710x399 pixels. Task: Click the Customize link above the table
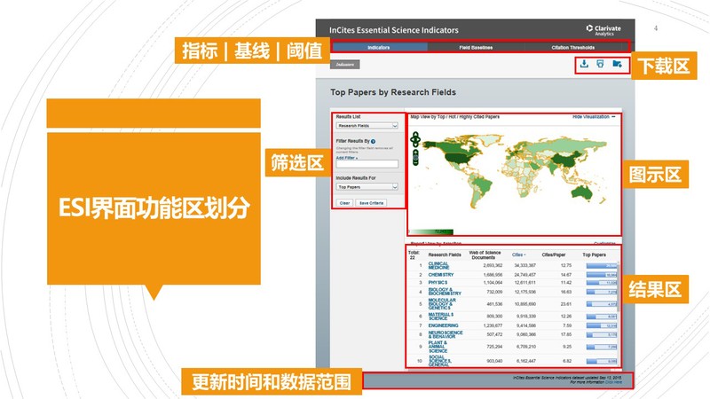pyautogui.click(x=604, y=242)
